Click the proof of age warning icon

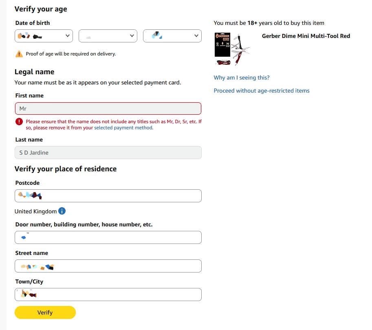click(x=19, y=54)
